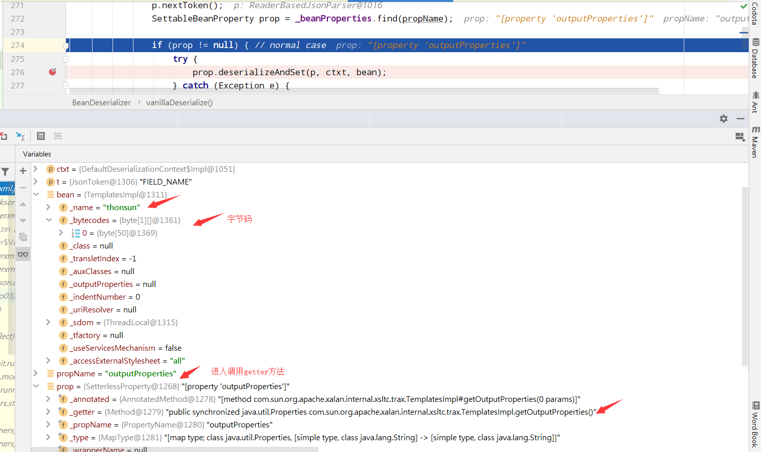Screen dimensions: 761x452
Task: Expand the _getter Method node
Action: tap(49, 412)
